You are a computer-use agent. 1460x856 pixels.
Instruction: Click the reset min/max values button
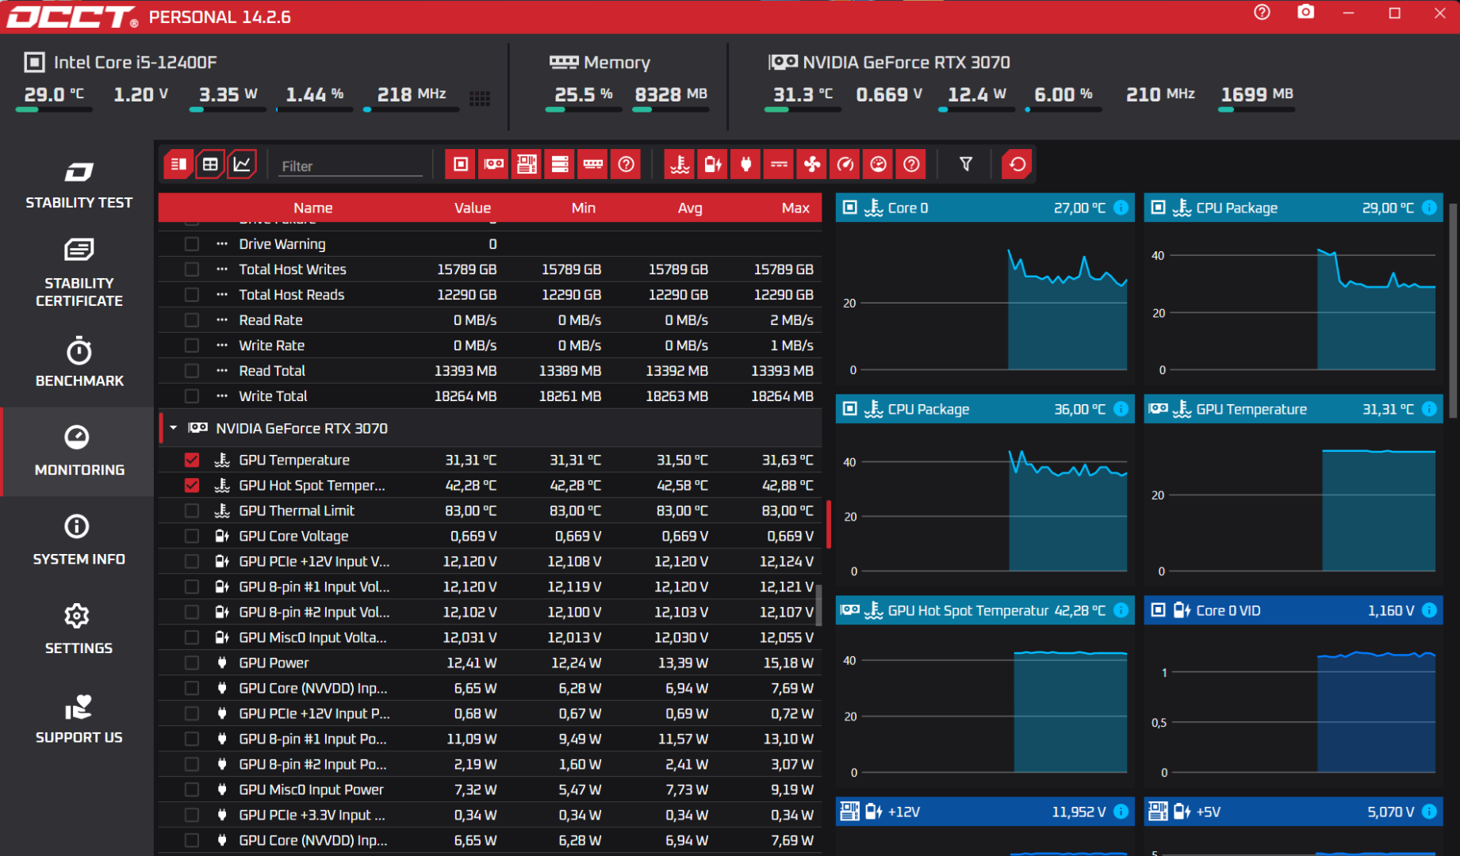pyautogui.click(x=1017, y=165)
